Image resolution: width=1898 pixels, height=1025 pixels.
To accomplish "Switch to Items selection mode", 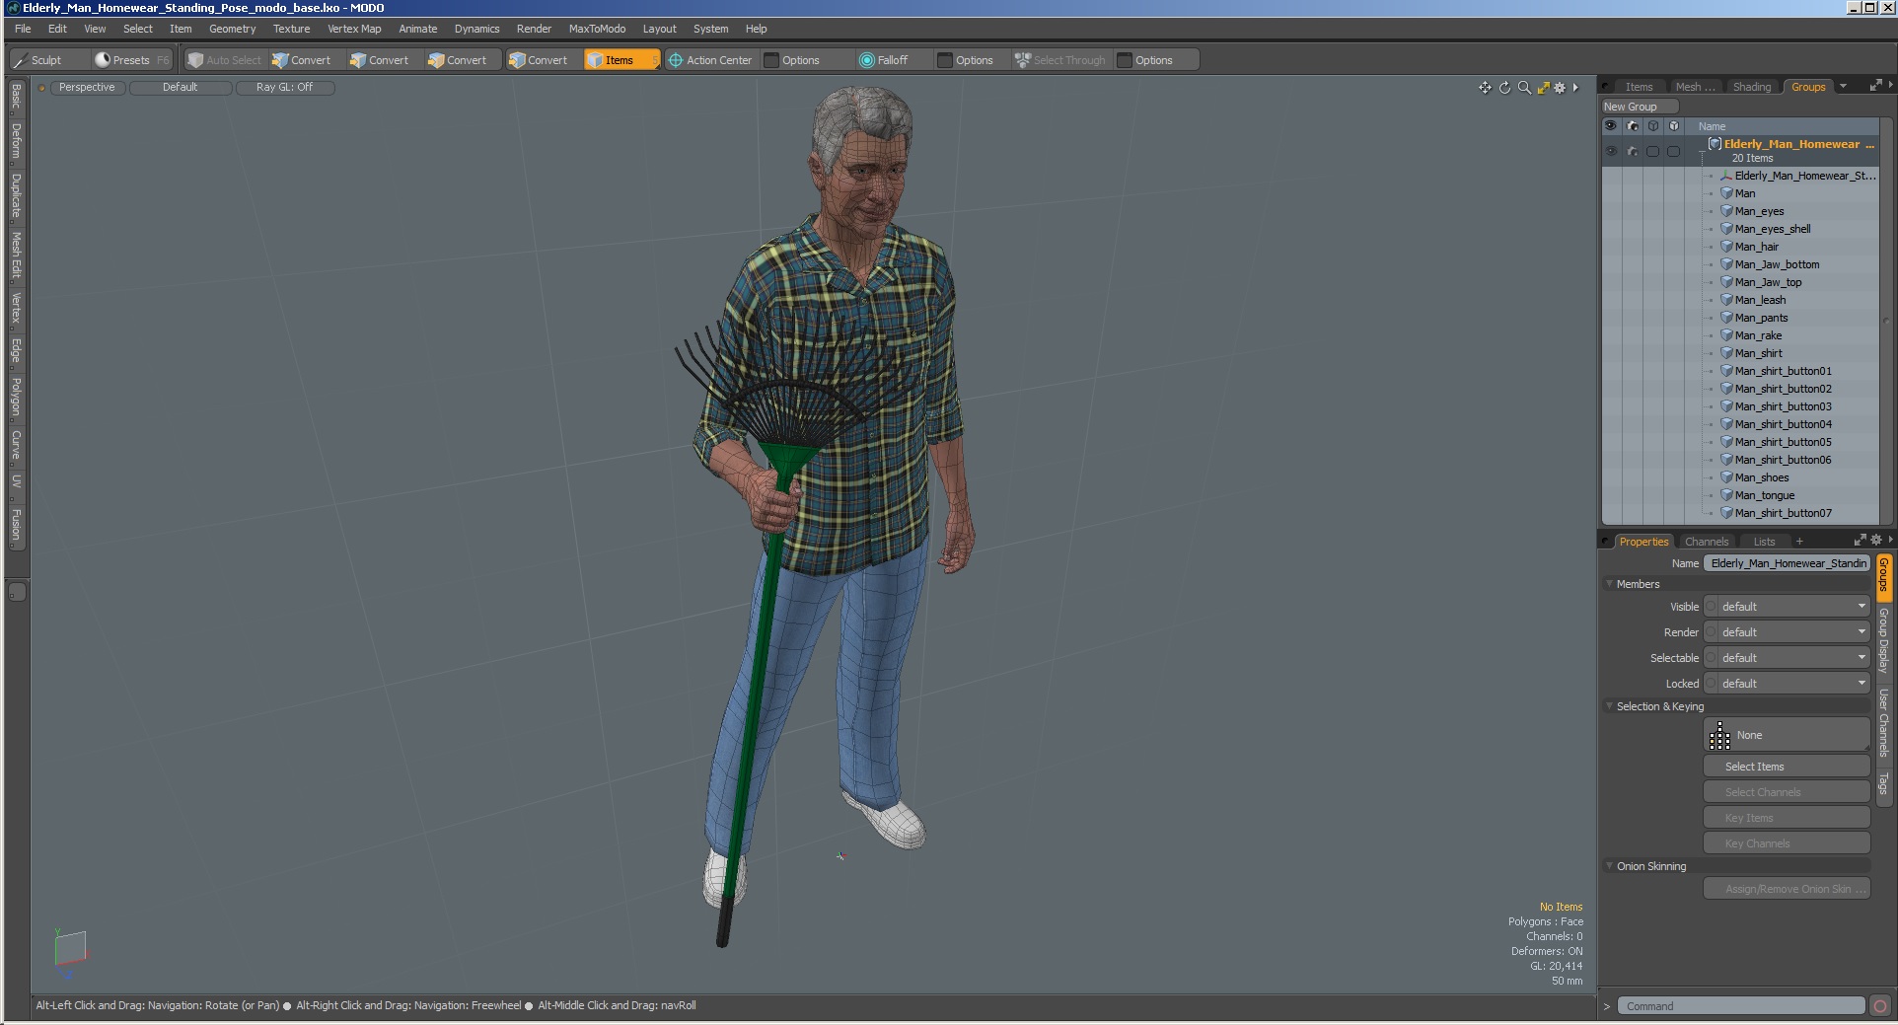I will pyautogui.click(x=621, y=60).
